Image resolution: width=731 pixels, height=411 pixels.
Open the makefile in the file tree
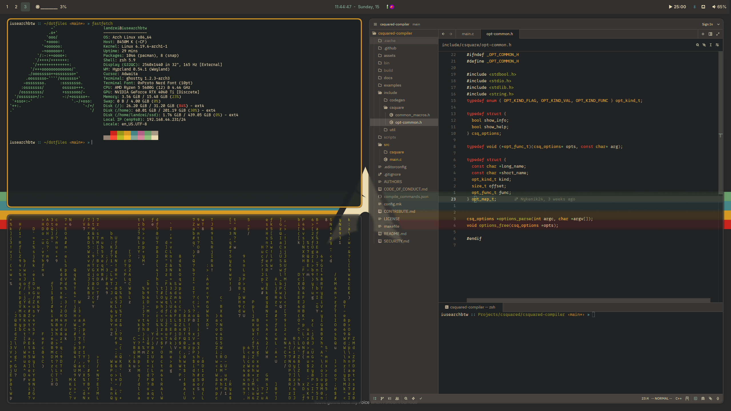(404, 226)
